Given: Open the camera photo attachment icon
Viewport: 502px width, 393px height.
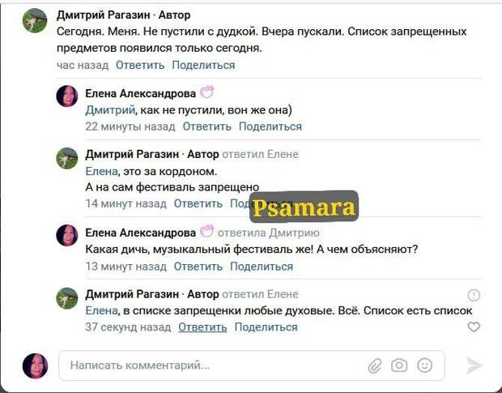Looking at the screenshot, I should (399, 365).
